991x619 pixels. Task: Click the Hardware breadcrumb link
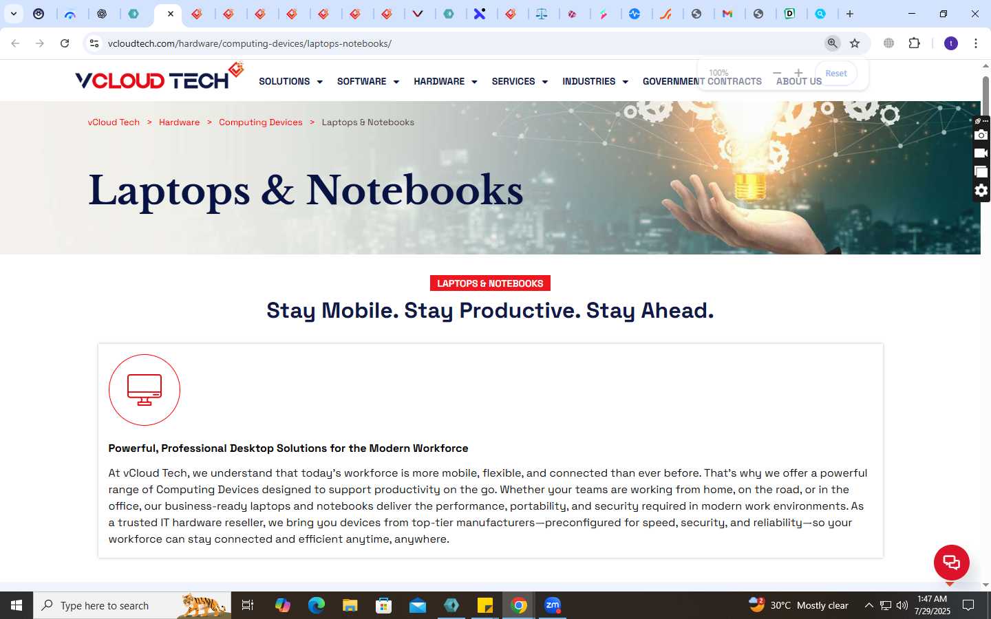(179, 122)
